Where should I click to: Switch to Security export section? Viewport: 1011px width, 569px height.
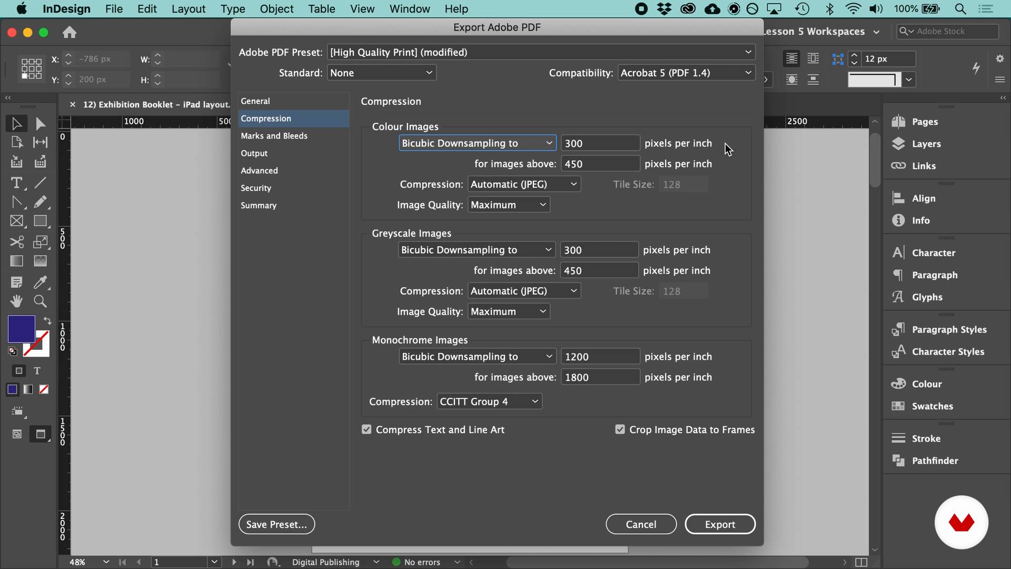tap(293, 188)
